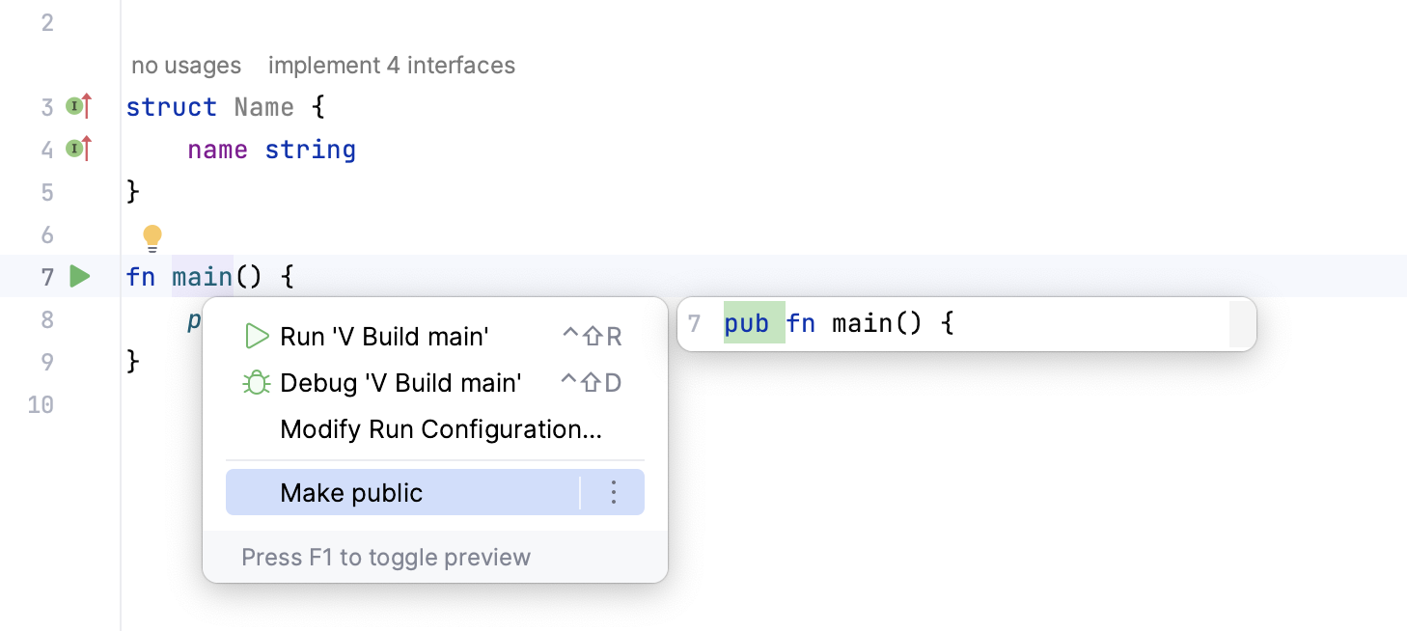Image resolution: width=1407 pixels, height=631 pixels.
Task: Click the debug bug icon in the popup menu
Action: click(x=256, y=382)
